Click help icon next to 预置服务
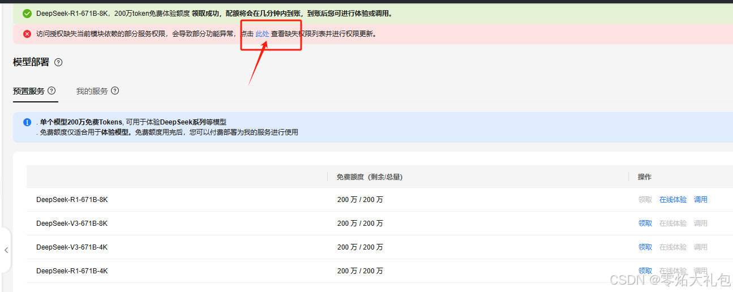Screen dimensions: 733x292 pyautogui.click(x=52, y=91)
